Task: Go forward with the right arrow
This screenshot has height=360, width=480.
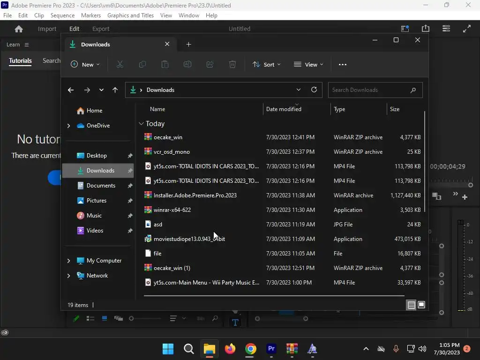Action: (87, 90)
